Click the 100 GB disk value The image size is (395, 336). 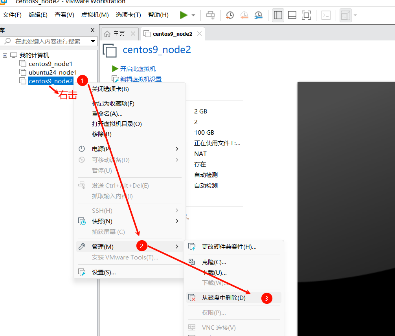[x=204, y=133]
